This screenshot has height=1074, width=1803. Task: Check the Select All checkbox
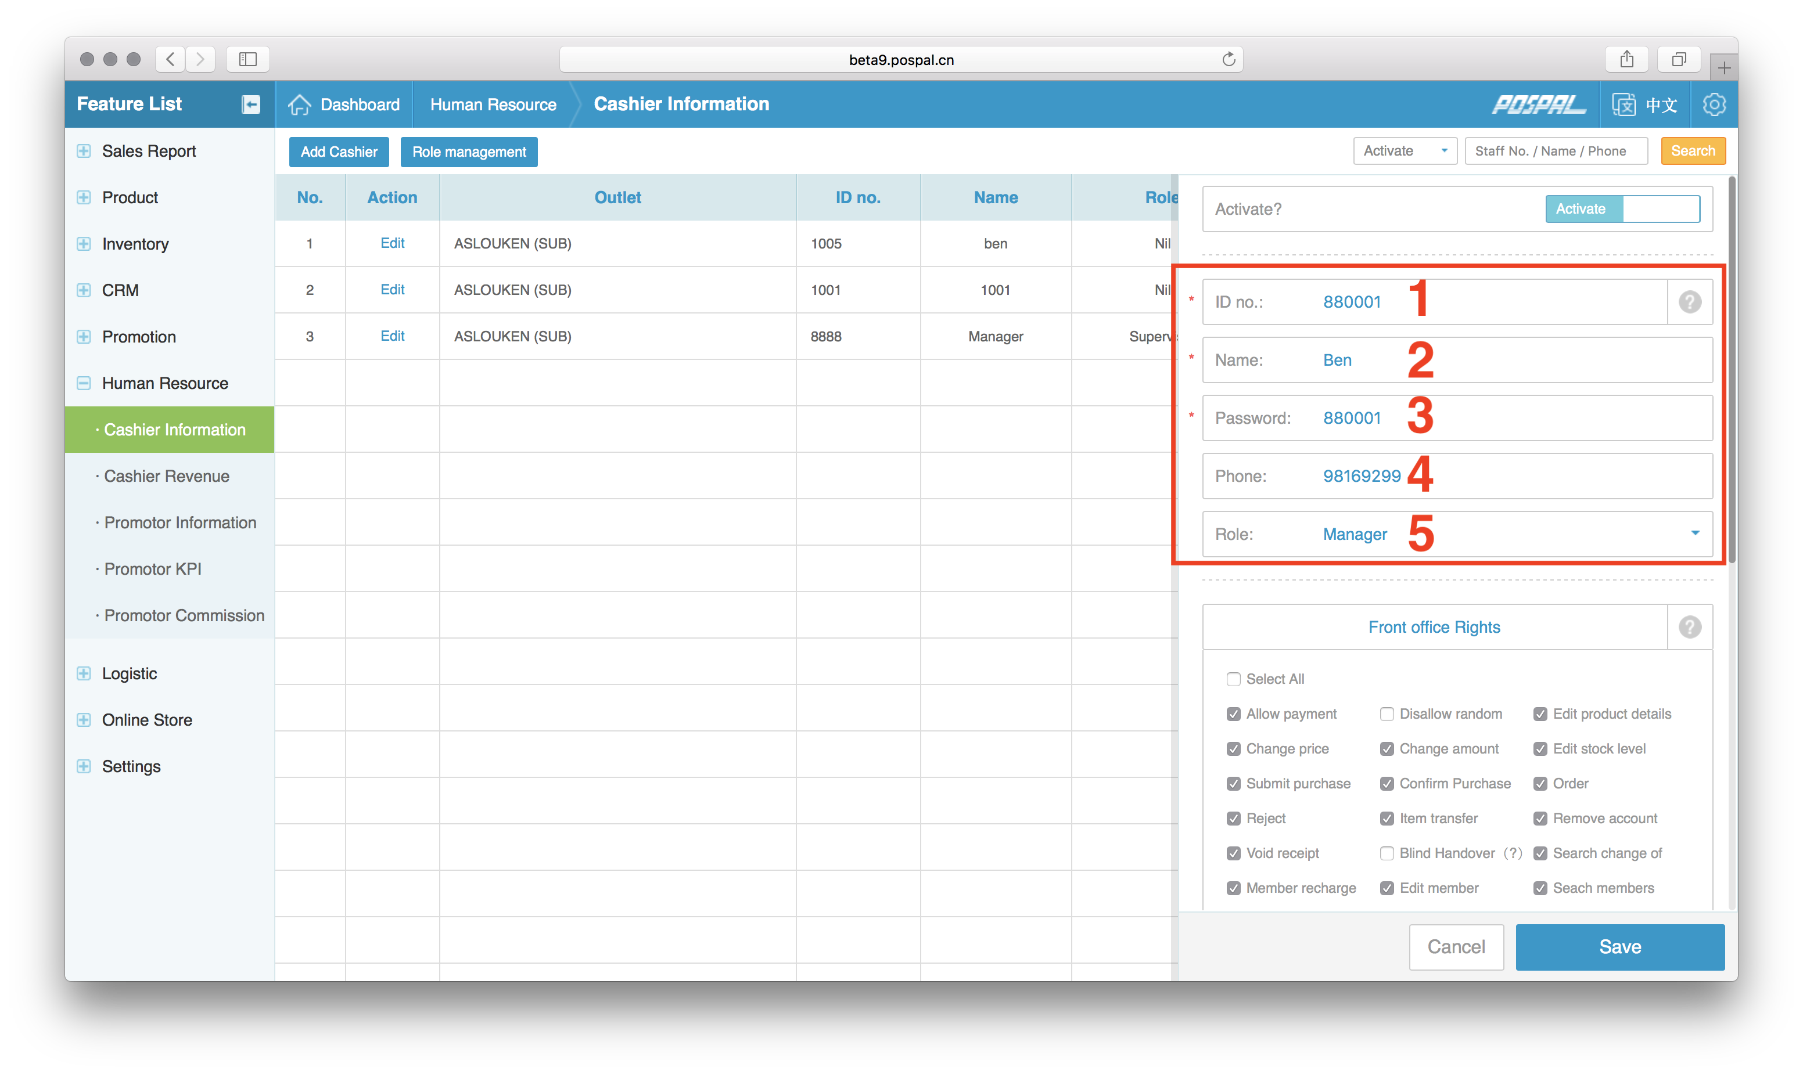tap(1233, 679)
